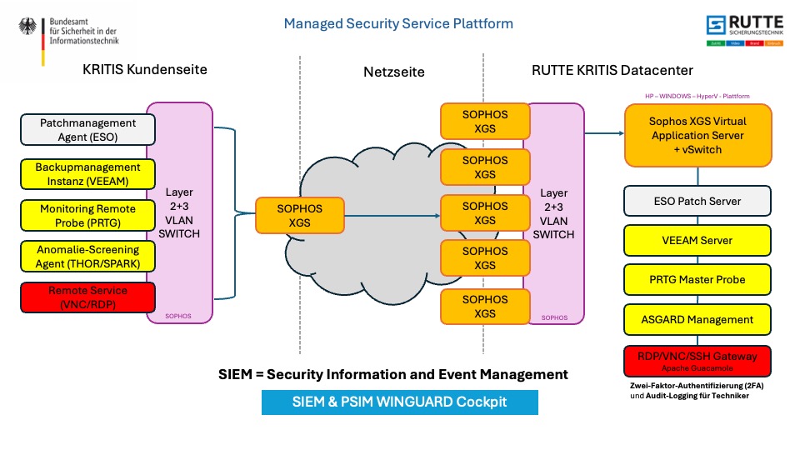Click the SIEM & PSIM WINGUARD Cockpit bar

[x=399, y=402]
